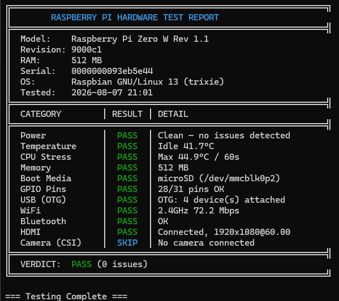Click 'microSD (/dev/mmcblk0p2)' detail
Viewport: 339px width, 301px height.
click(219, 178)
